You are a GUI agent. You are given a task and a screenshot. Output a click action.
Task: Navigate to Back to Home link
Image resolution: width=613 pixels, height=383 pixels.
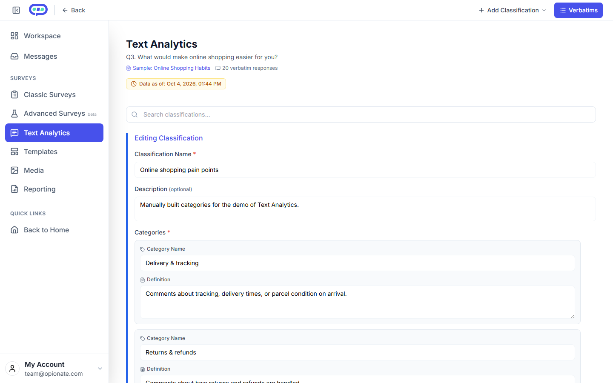54,230
